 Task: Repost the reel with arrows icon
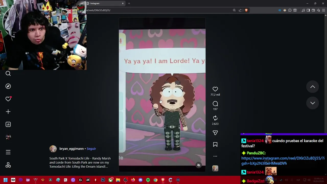[215, 118]
